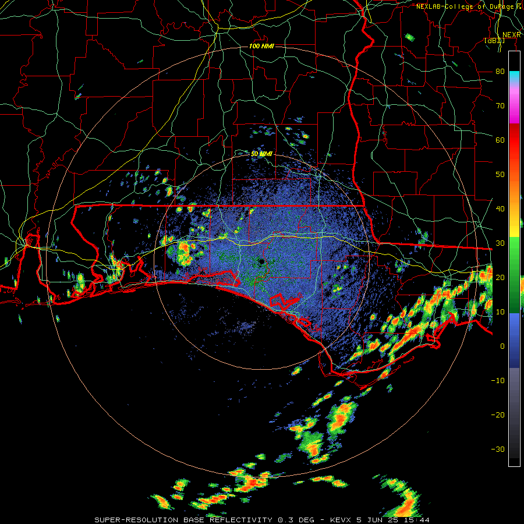Click the 10 value on the dBZ scale
This screenshot has width=524, height=524.
coord(500,312)
